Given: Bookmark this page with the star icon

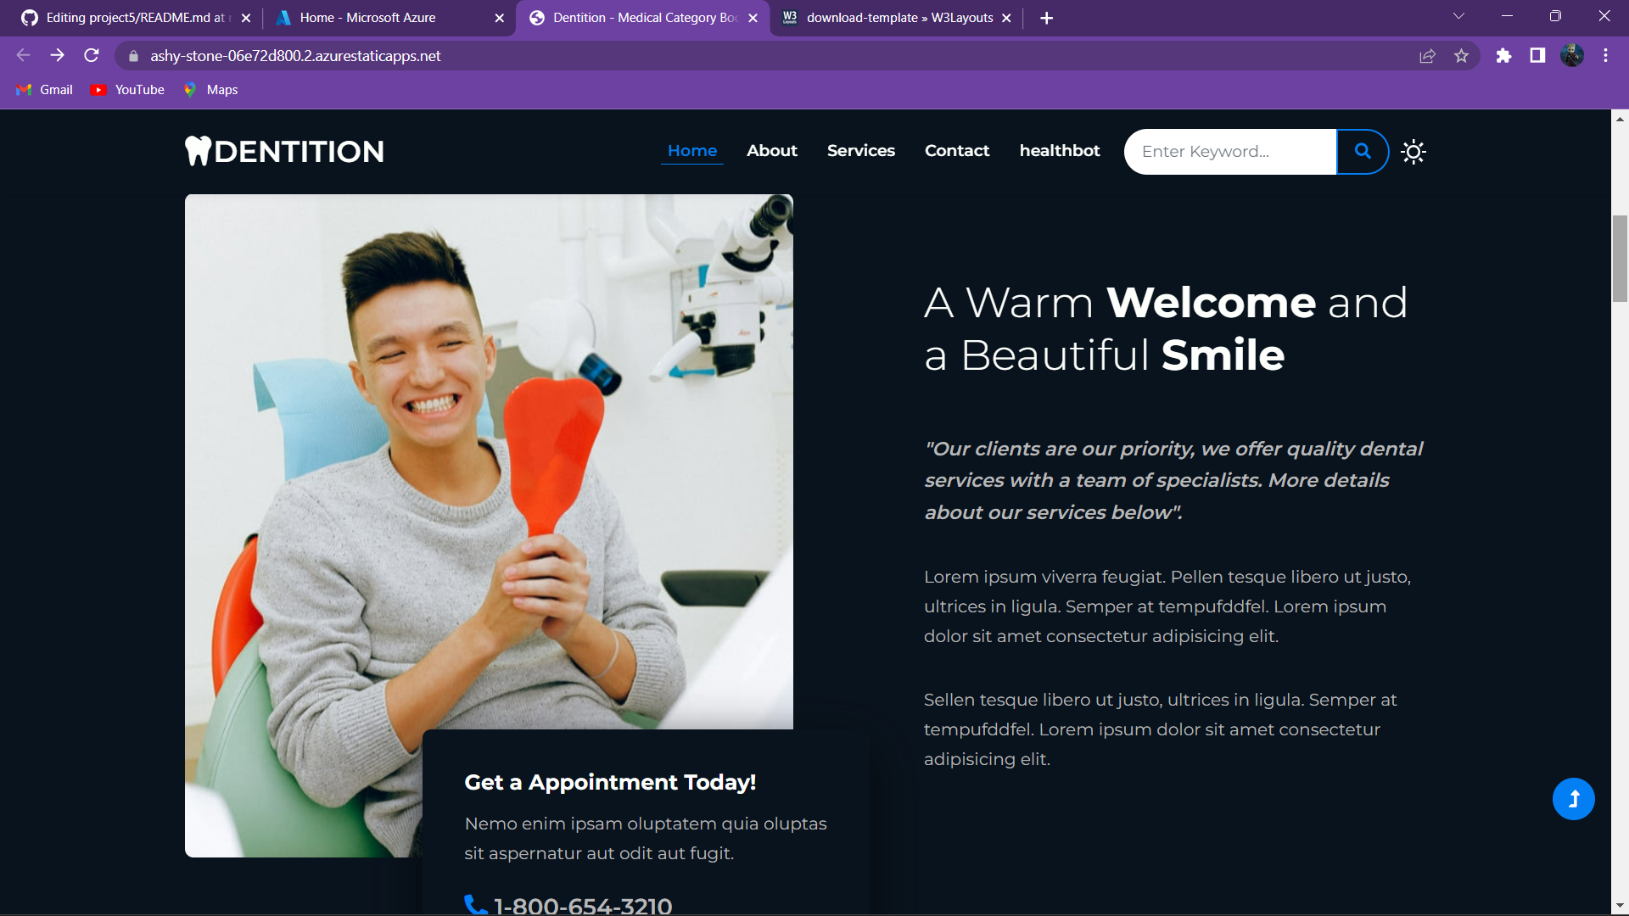Looking at the screenshot, I should pos(1461,56).
